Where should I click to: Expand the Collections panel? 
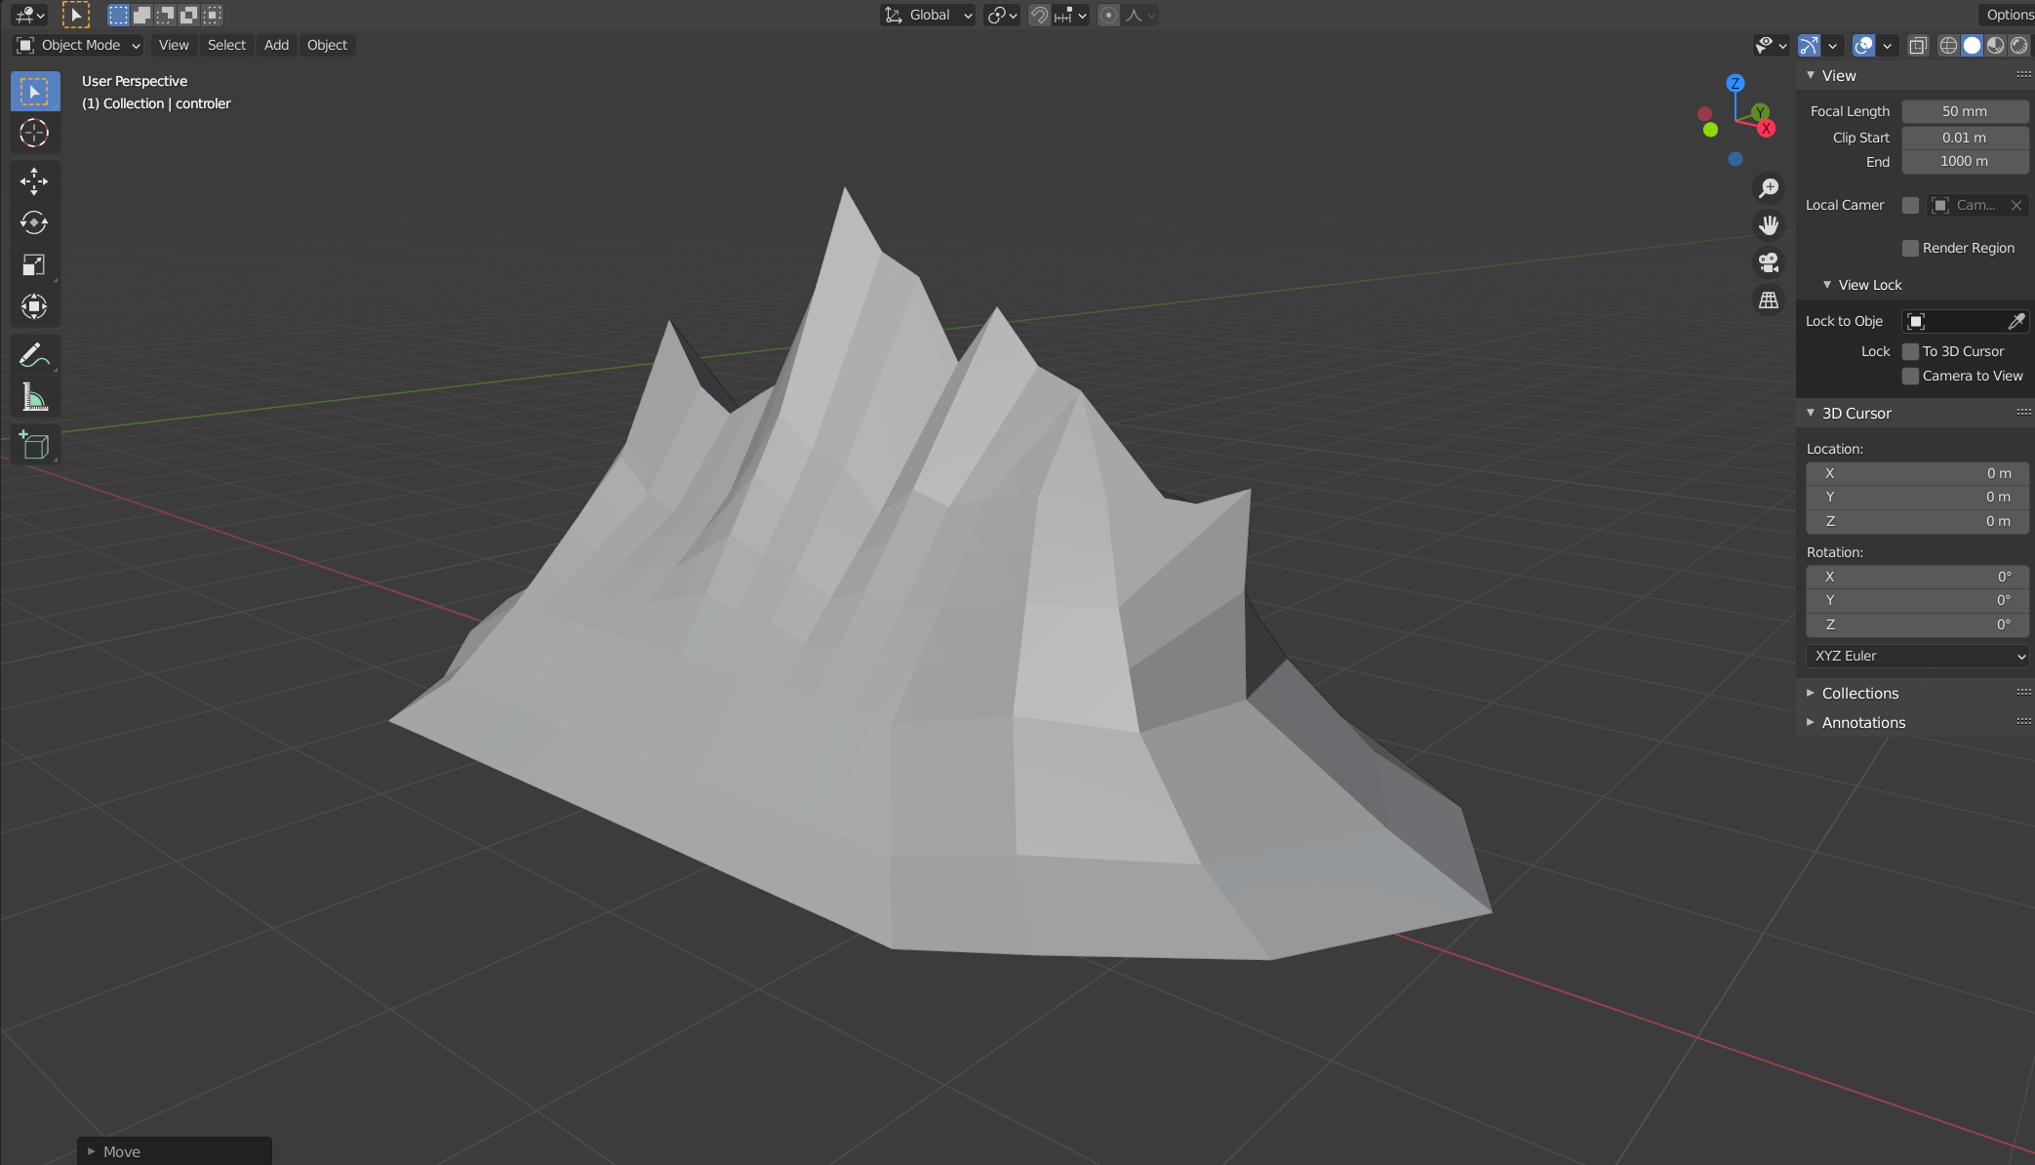1859,693
